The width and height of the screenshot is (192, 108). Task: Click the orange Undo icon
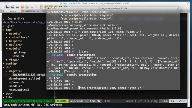tap(22, 7)
